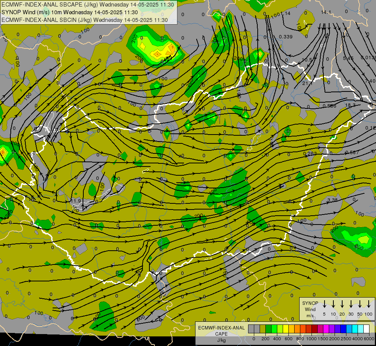
Task: Click the '0.339' value on the map
Action: pyautogui.click(x=286, y=37)
